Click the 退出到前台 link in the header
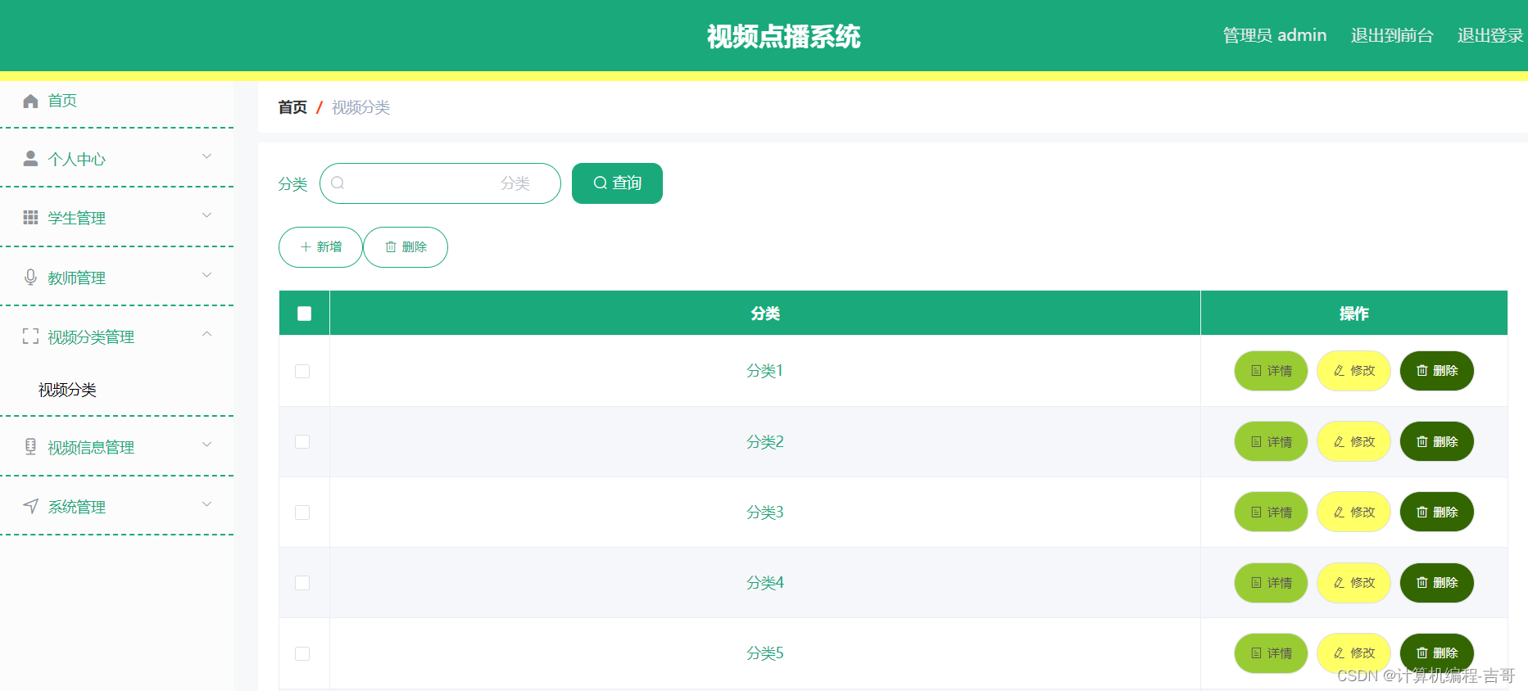This screenshot has width=1528, height=691. [1392, 35]
